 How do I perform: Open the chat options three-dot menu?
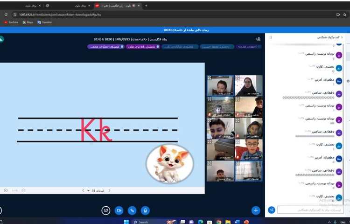[x=271, y=37]
